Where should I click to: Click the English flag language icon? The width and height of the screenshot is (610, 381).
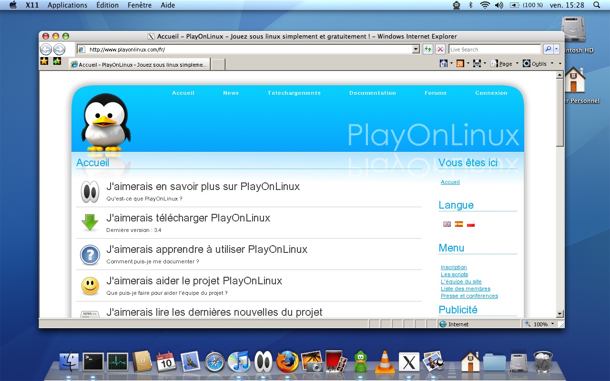447,224
